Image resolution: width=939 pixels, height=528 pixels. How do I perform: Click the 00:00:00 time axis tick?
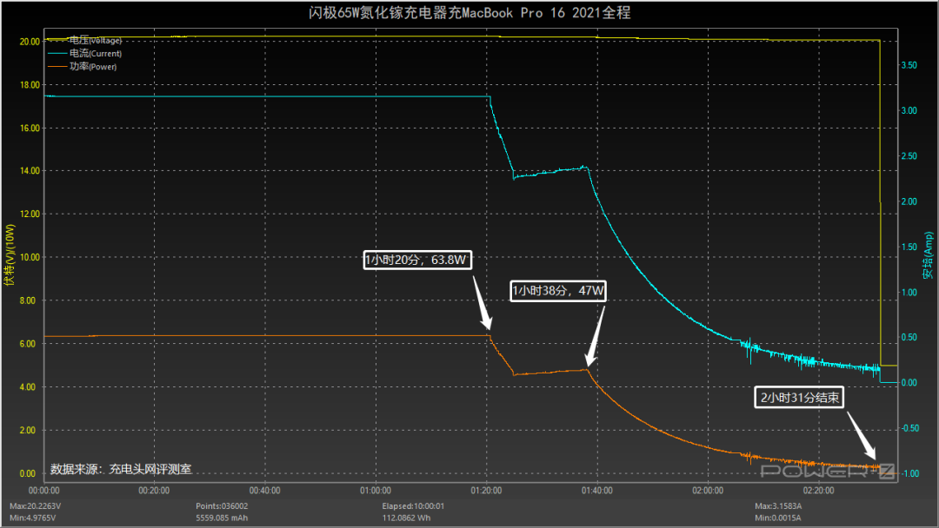44,491
